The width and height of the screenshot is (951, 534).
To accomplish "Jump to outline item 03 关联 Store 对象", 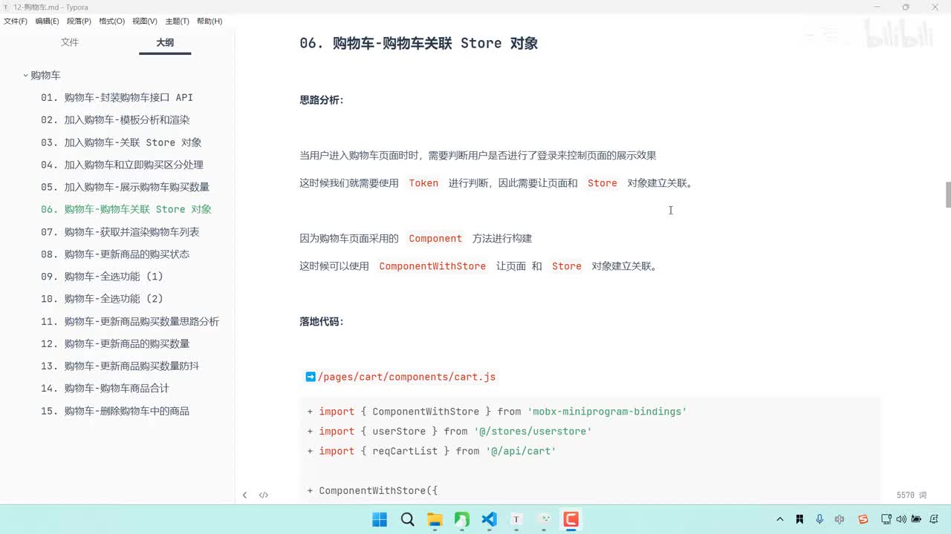I will point(121,142).
